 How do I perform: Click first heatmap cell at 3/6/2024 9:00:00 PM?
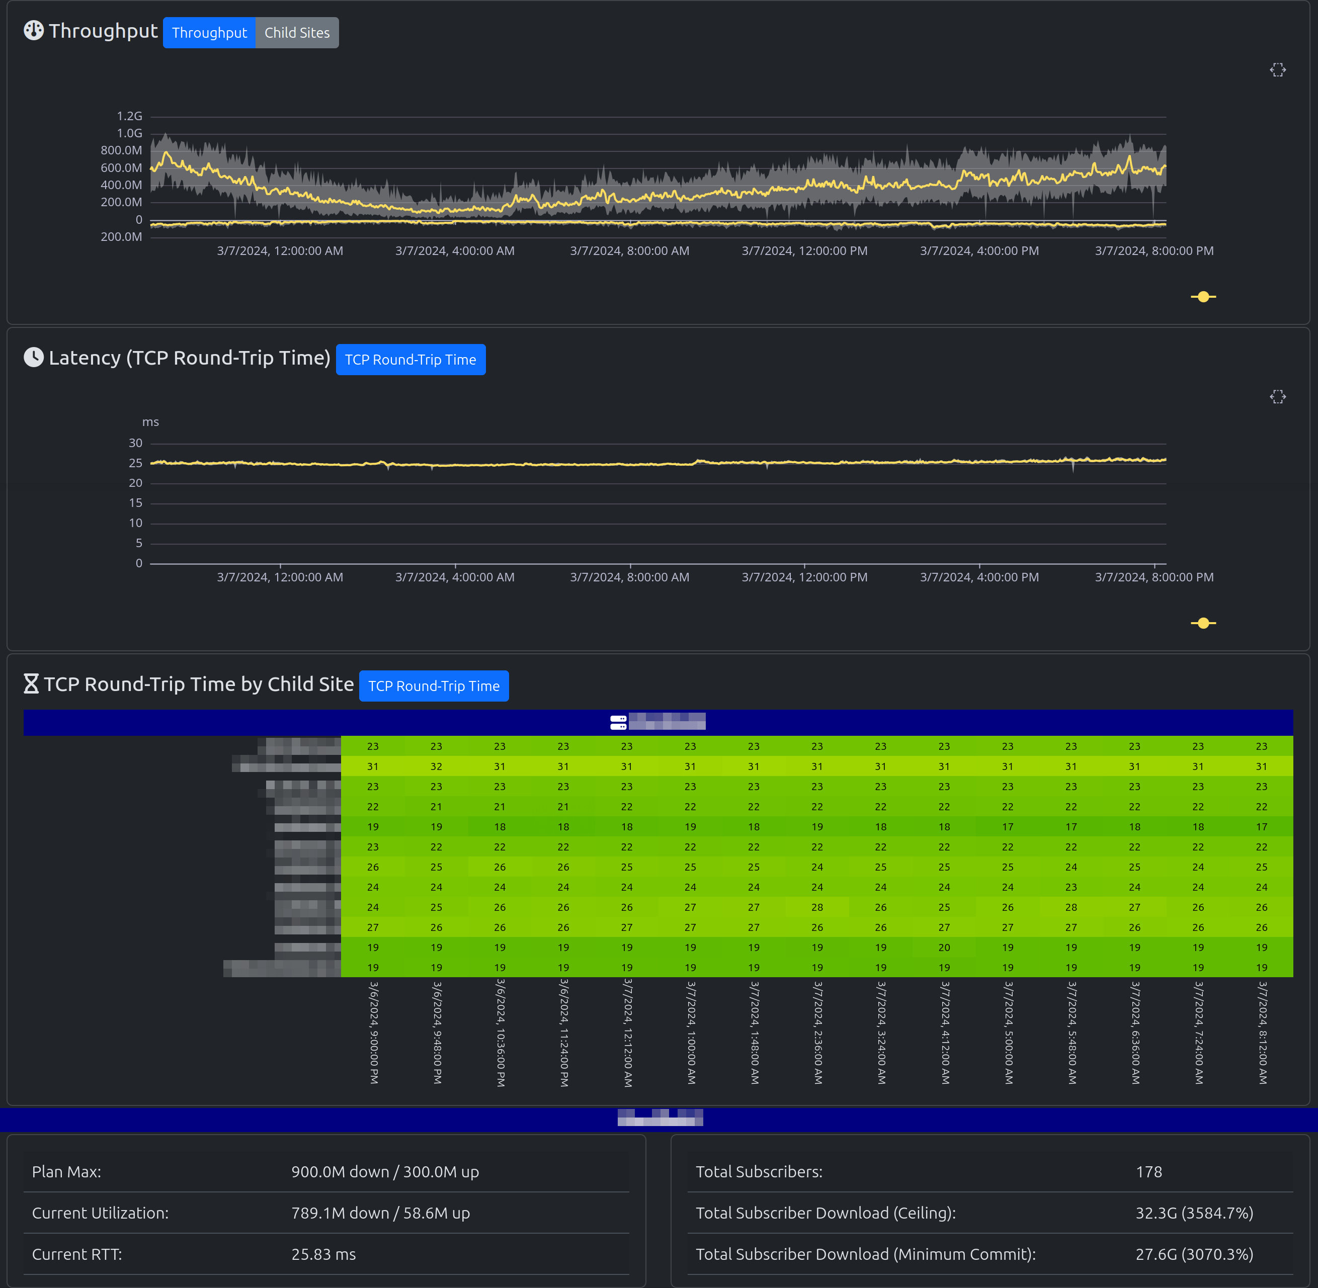(373, 746)
